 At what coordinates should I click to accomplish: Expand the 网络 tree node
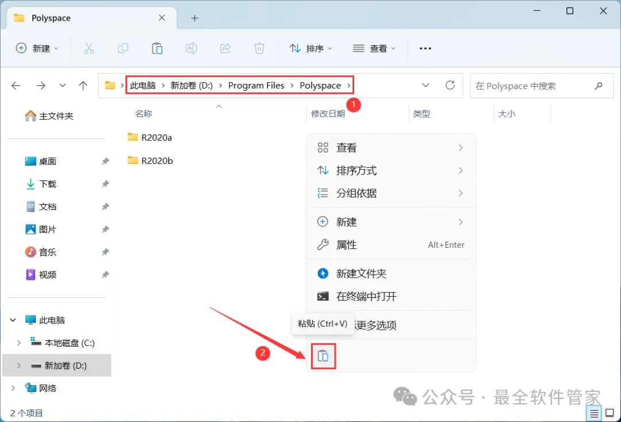(13, 388)
